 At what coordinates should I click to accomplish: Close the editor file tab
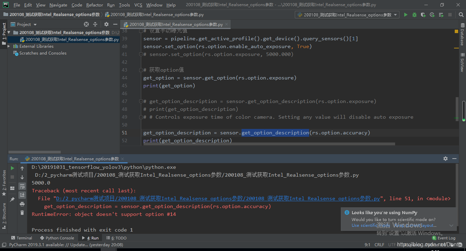[226, 25]
